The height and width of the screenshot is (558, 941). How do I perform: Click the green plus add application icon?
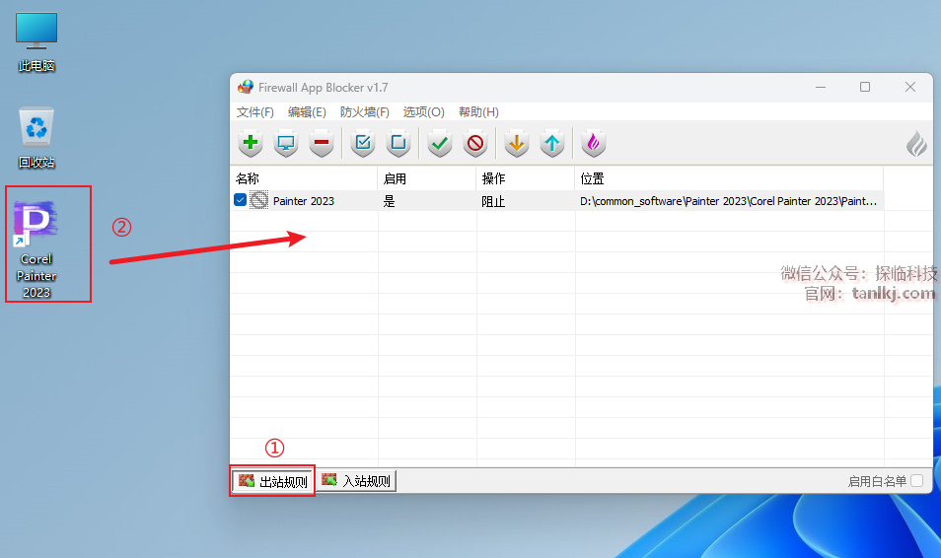coord(251,144)
